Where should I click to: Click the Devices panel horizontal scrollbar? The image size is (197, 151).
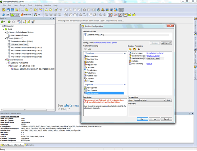25,110
